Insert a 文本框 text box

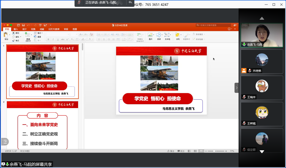[167, 35]
